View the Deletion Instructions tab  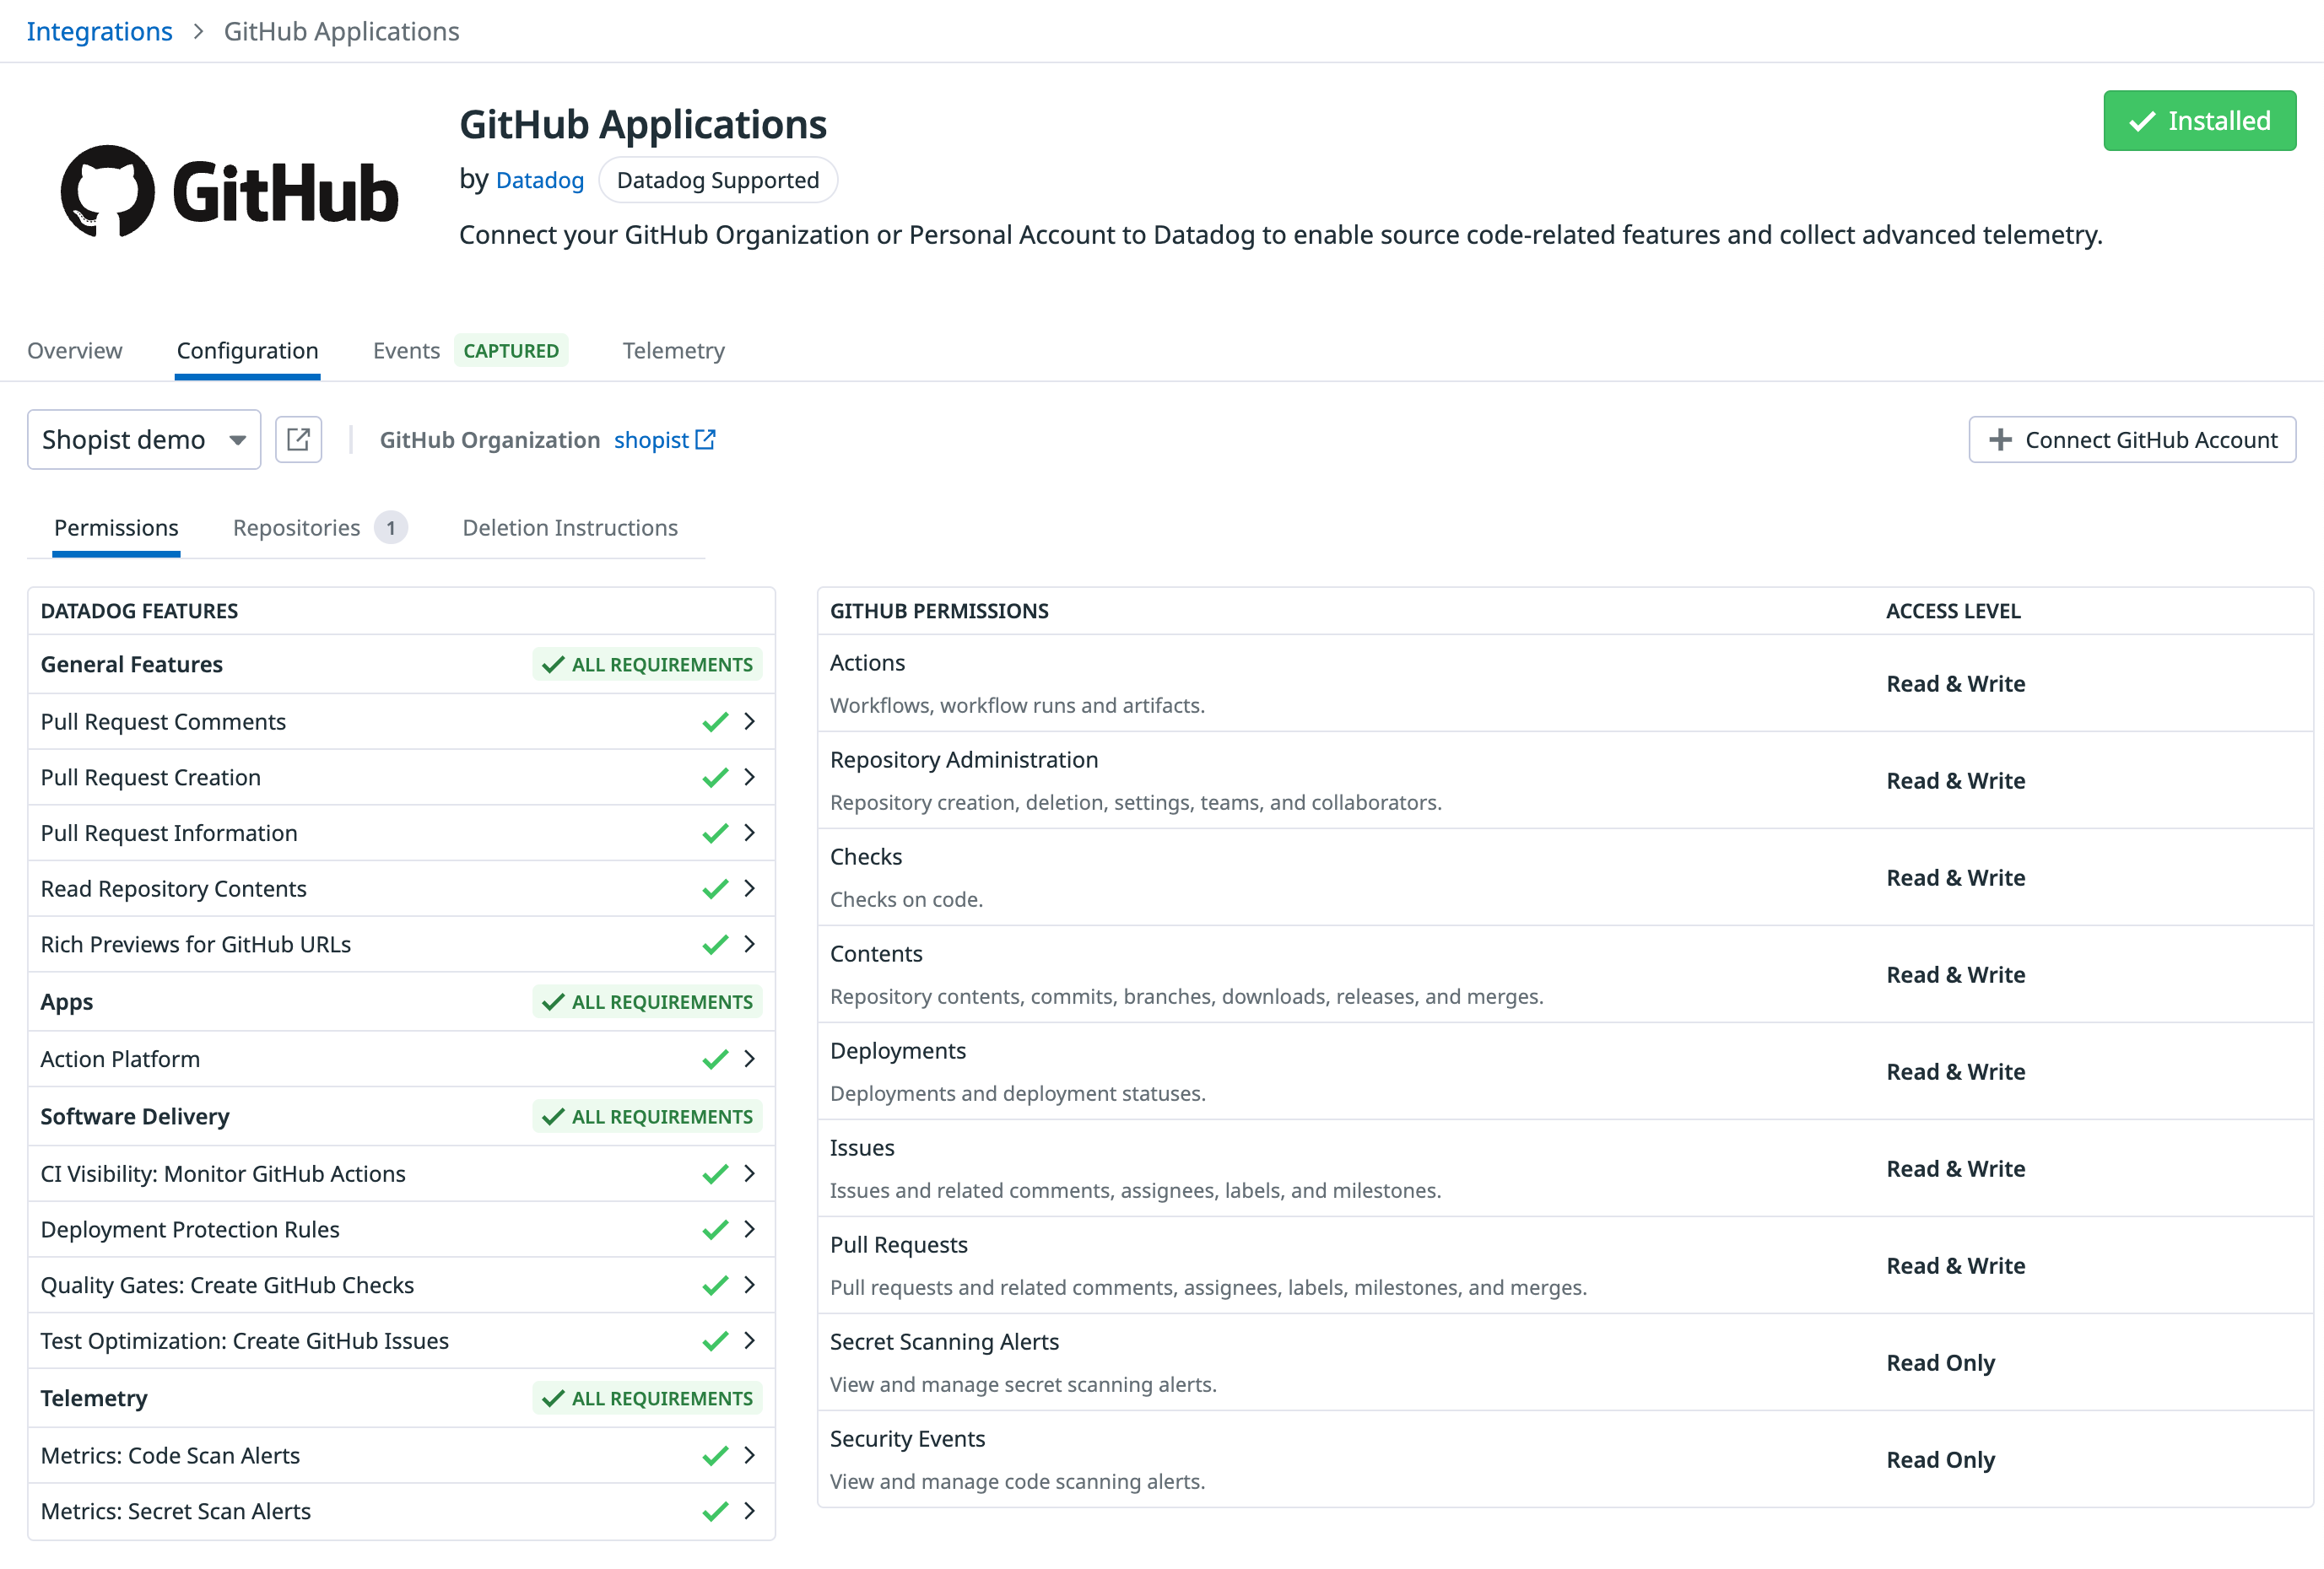[569, 528]
